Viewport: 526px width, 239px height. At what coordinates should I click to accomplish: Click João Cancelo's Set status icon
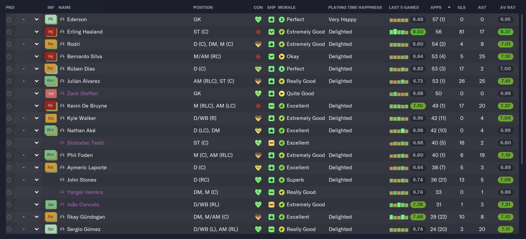(x=50, y=205)
